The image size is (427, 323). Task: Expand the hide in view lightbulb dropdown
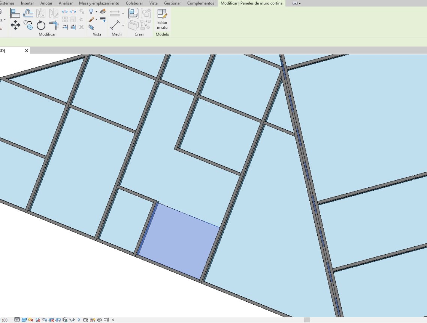[96, 12]
